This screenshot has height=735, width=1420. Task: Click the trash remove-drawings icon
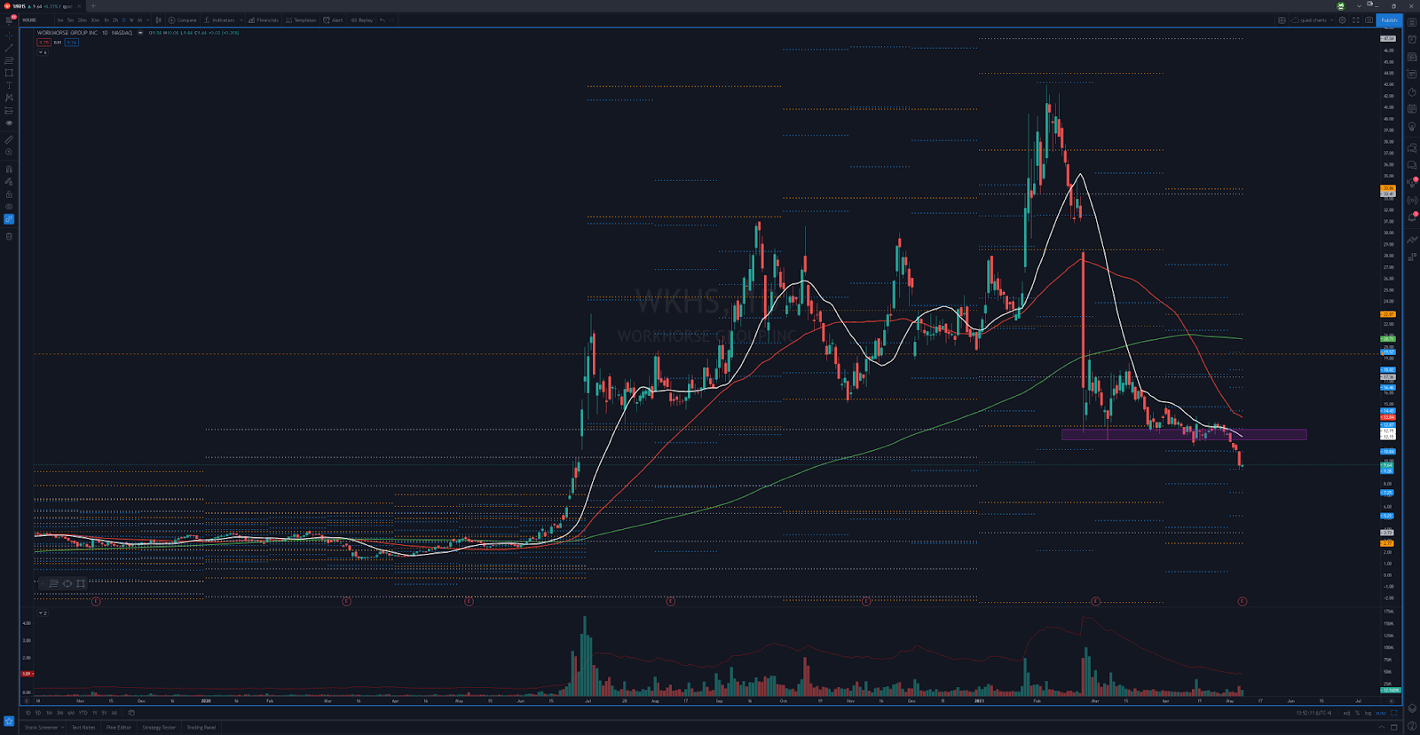pos(9,236)
